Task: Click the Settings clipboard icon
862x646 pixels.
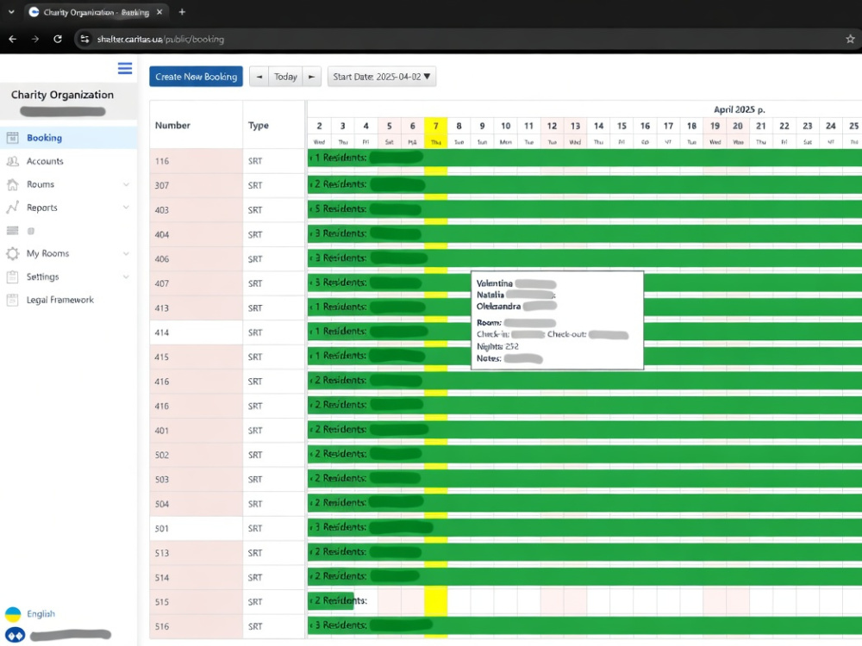Action: (12, 276)
